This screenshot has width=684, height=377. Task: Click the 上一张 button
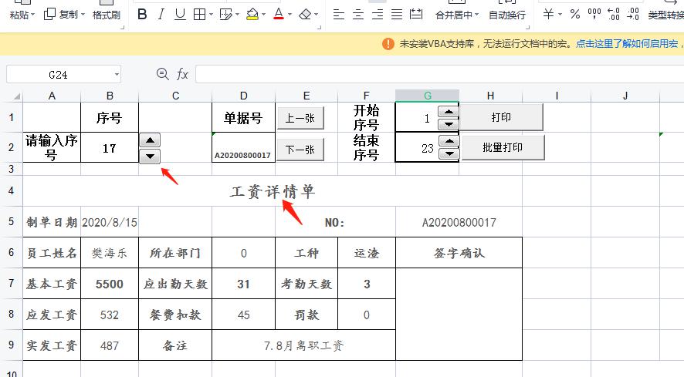point(300,118)
